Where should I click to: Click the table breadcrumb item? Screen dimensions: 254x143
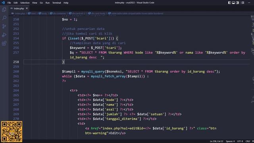(x=136, y=14)
